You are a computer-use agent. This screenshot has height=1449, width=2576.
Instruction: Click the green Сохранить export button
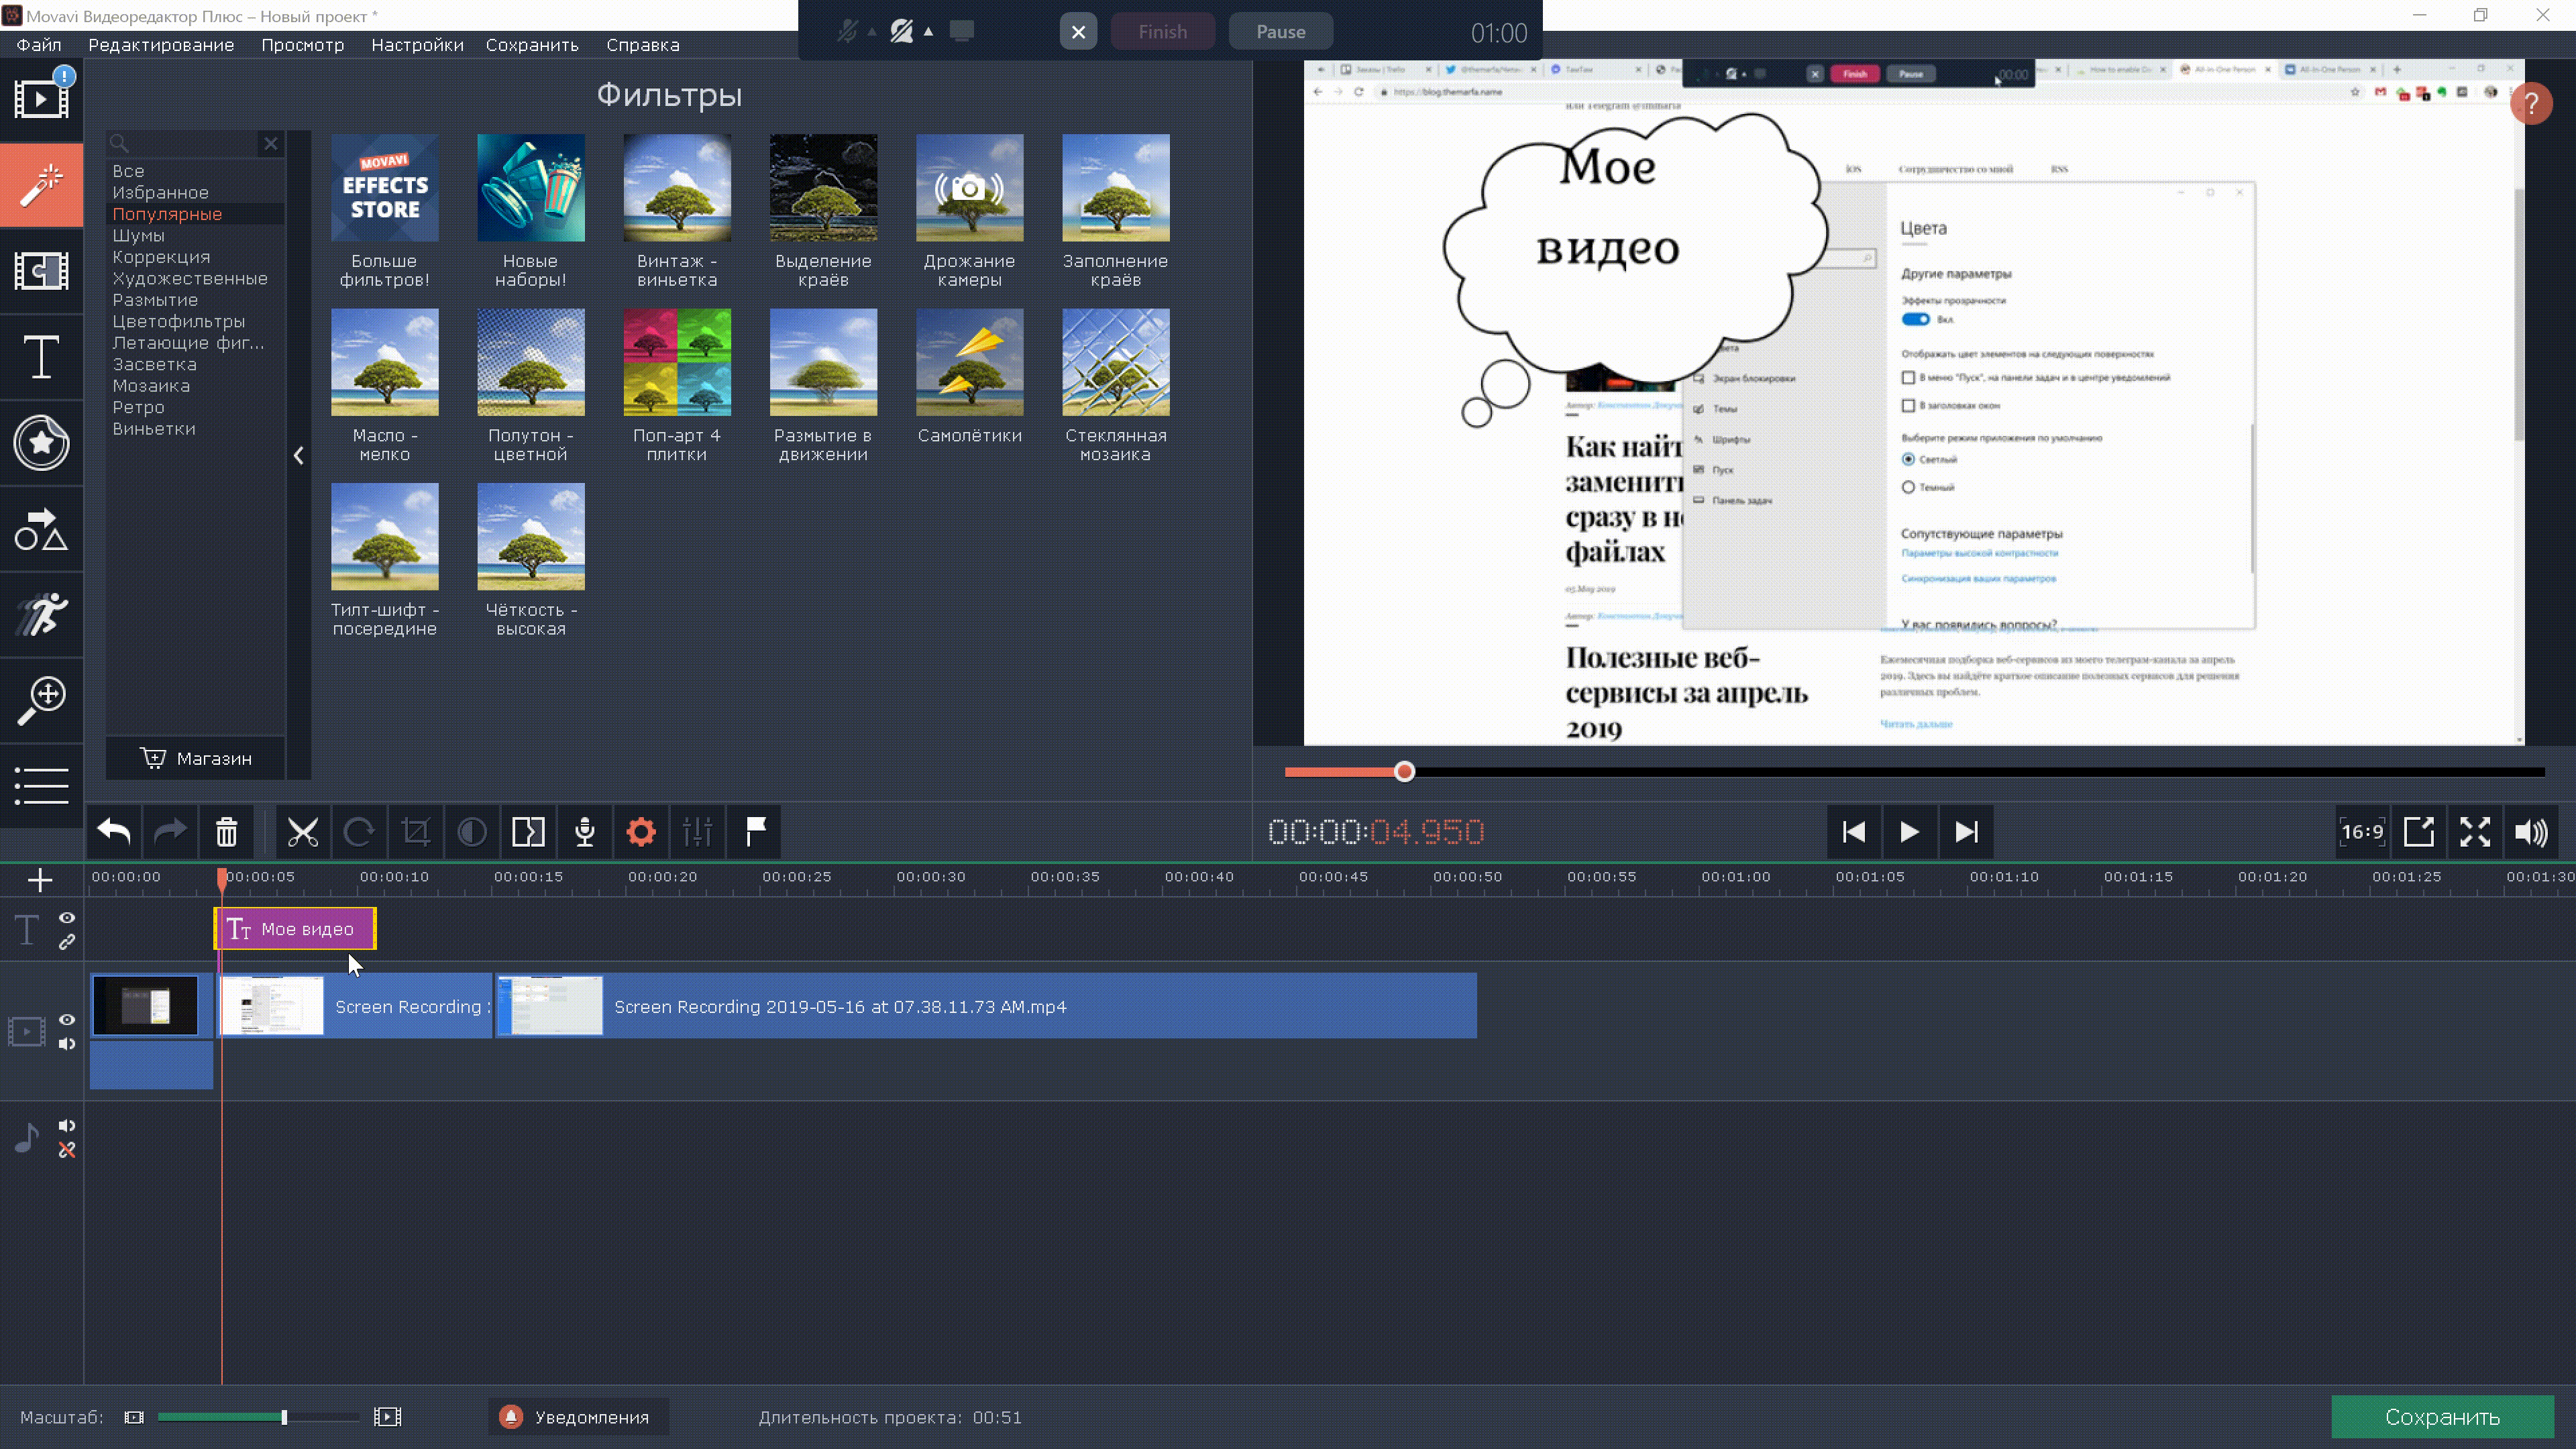[2442, 1417]
